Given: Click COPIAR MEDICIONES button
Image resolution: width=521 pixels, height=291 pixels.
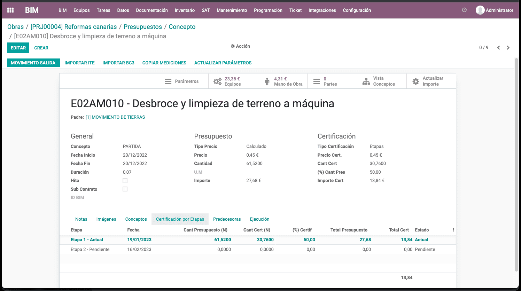Looking at the screenshot, I should [x=164, y=63].
